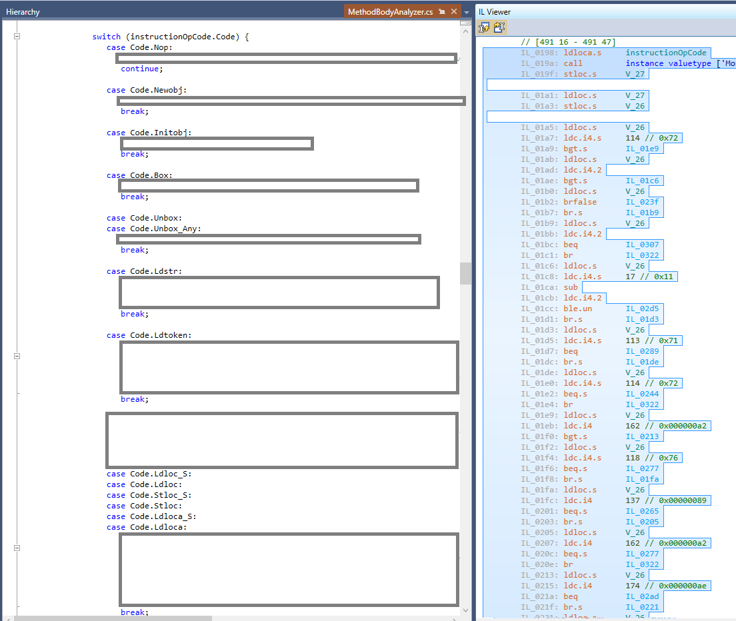Click operand '17 // 0x11' on IL_01c8
The width and height of the screenshot is (736, 621).
click(x=649, y=277)
